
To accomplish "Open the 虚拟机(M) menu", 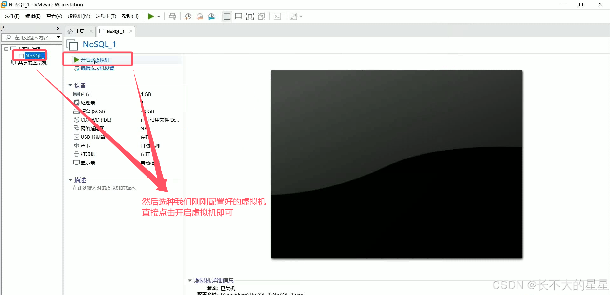I will point(79,16).
